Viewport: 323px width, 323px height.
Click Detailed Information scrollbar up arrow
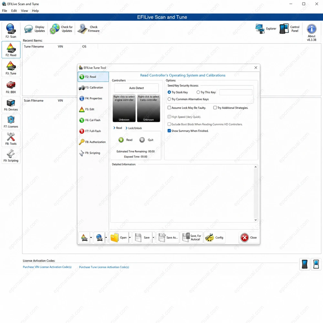pos(255,167)
